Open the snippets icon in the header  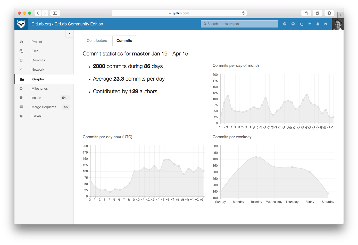301,24
